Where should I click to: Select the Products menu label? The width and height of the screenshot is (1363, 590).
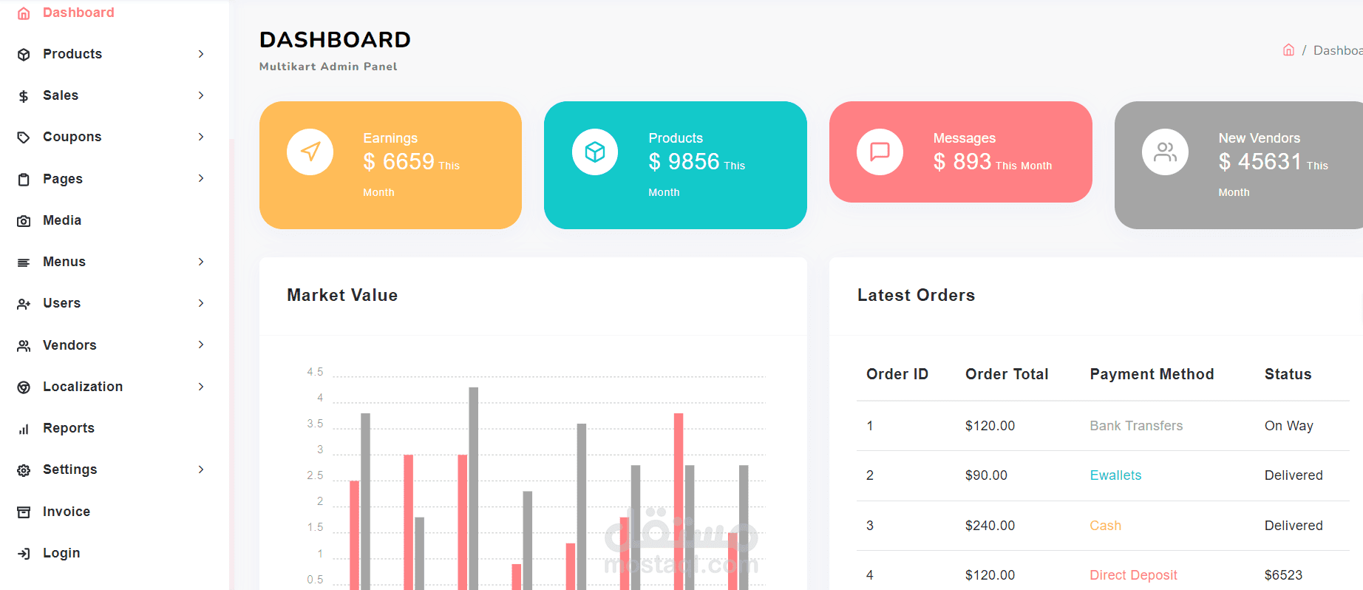[72, 54]
